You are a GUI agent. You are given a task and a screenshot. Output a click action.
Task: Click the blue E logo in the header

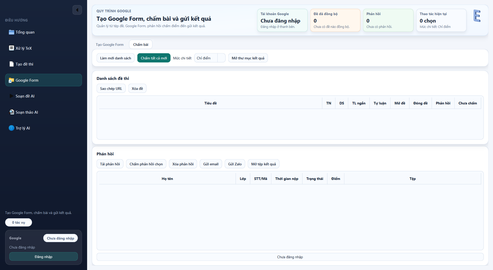(x=477, y=16)
